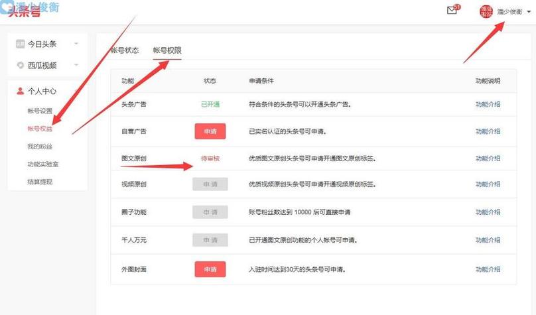This screenshot has width=536, height=315.
Task: Open 功能介绍 link for 头条广告
Action: coord(488,104)
